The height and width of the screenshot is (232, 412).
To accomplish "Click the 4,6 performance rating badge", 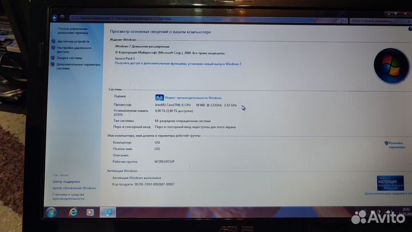I will 160,98.
